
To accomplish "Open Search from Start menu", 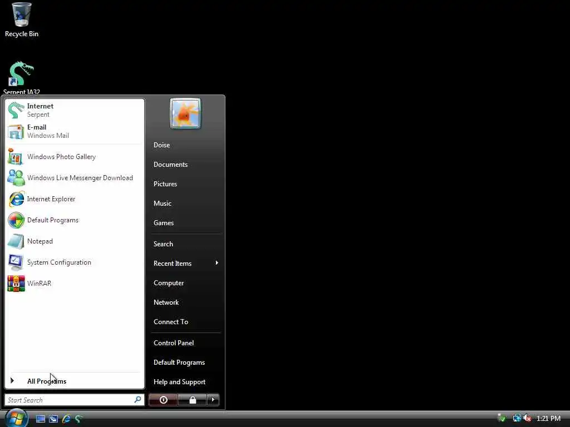I will (186, 244).
